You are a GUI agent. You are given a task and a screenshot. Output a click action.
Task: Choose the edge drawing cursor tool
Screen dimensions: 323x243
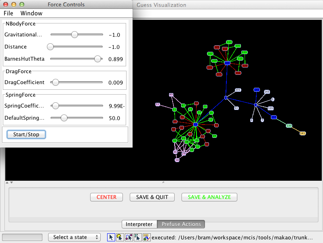(x=129, y=237)
